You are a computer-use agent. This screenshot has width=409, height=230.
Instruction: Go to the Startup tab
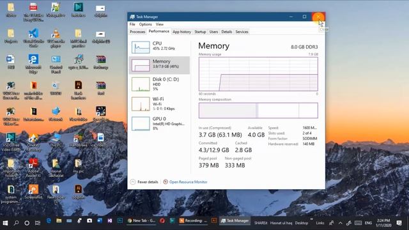point(200,31)
